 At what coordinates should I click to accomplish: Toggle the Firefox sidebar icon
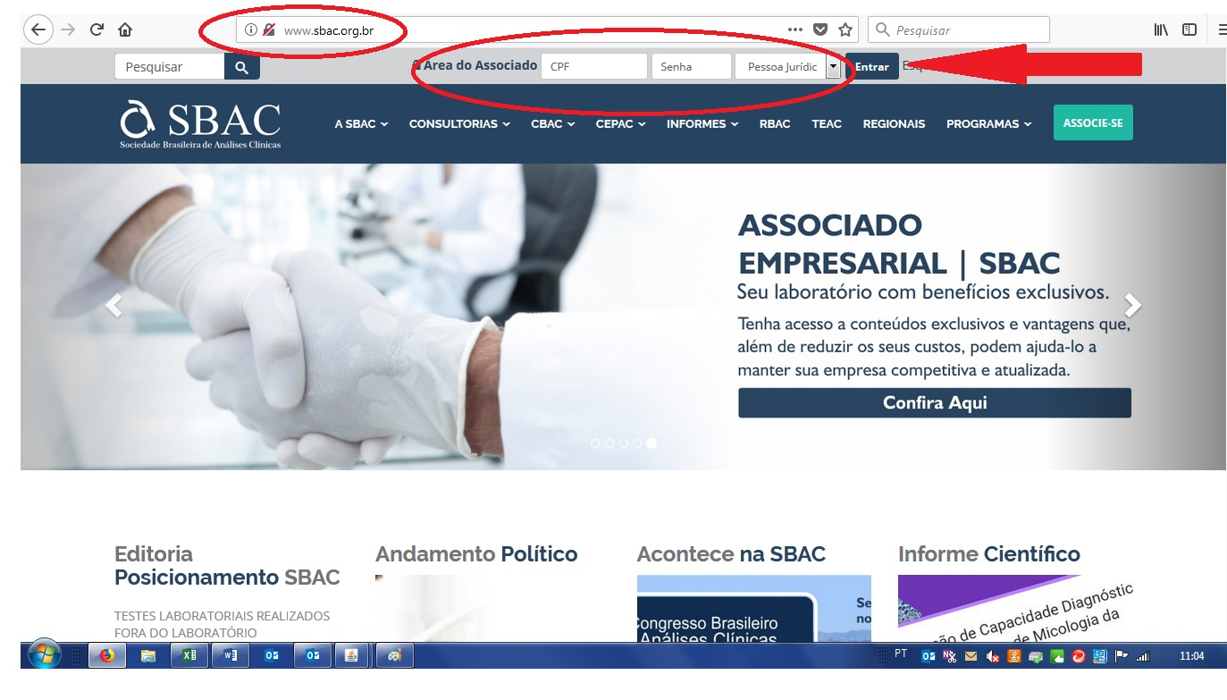coord(1189,30)
